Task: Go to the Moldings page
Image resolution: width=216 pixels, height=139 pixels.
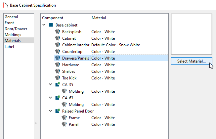Action: tap(13, 34)
